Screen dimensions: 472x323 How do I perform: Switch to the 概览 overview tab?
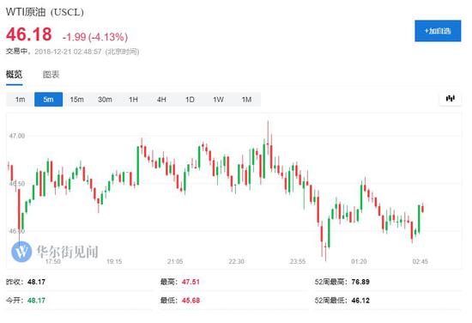tap(14, 74)
